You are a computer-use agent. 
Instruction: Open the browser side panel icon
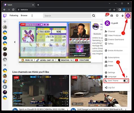coord(120,10)
